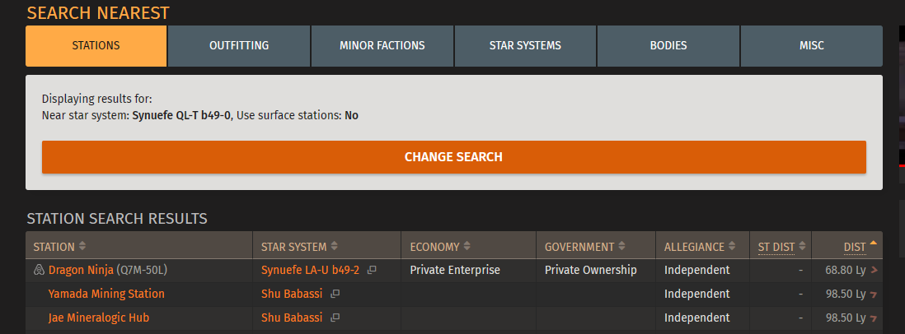The width and height of the screenshot is (905, 334).
Task: Click direction arrow in Yamada Mining Station row
Action: (x=874, y=294)
